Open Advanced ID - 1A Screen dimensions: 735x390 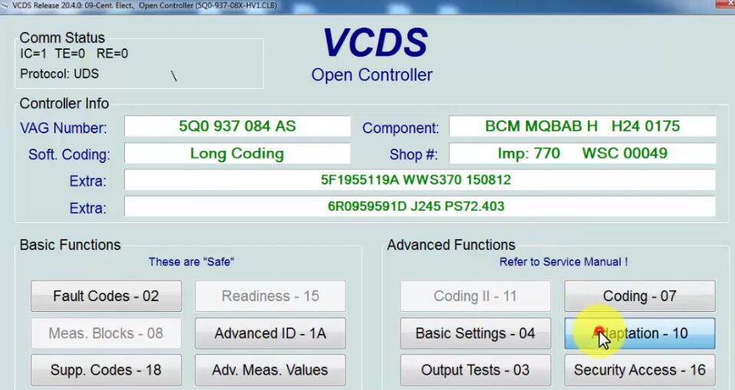point(270,333)
